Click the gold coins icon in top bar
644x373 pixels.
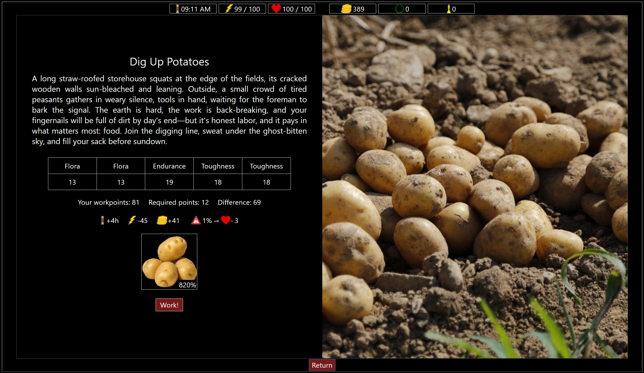click(346, 9)
